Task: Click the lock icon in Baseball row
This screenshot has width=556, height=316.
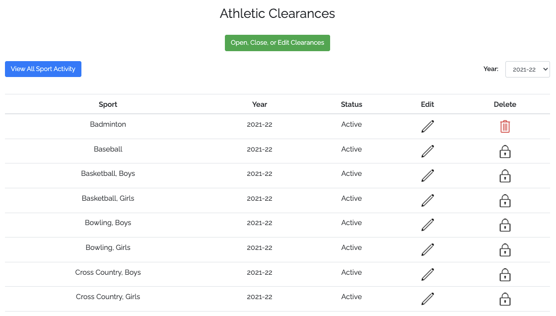Action: tap(505, 152)
